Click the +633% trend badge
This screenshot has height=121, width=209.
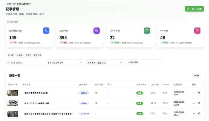pyautogui.click(x=115, y=43)
